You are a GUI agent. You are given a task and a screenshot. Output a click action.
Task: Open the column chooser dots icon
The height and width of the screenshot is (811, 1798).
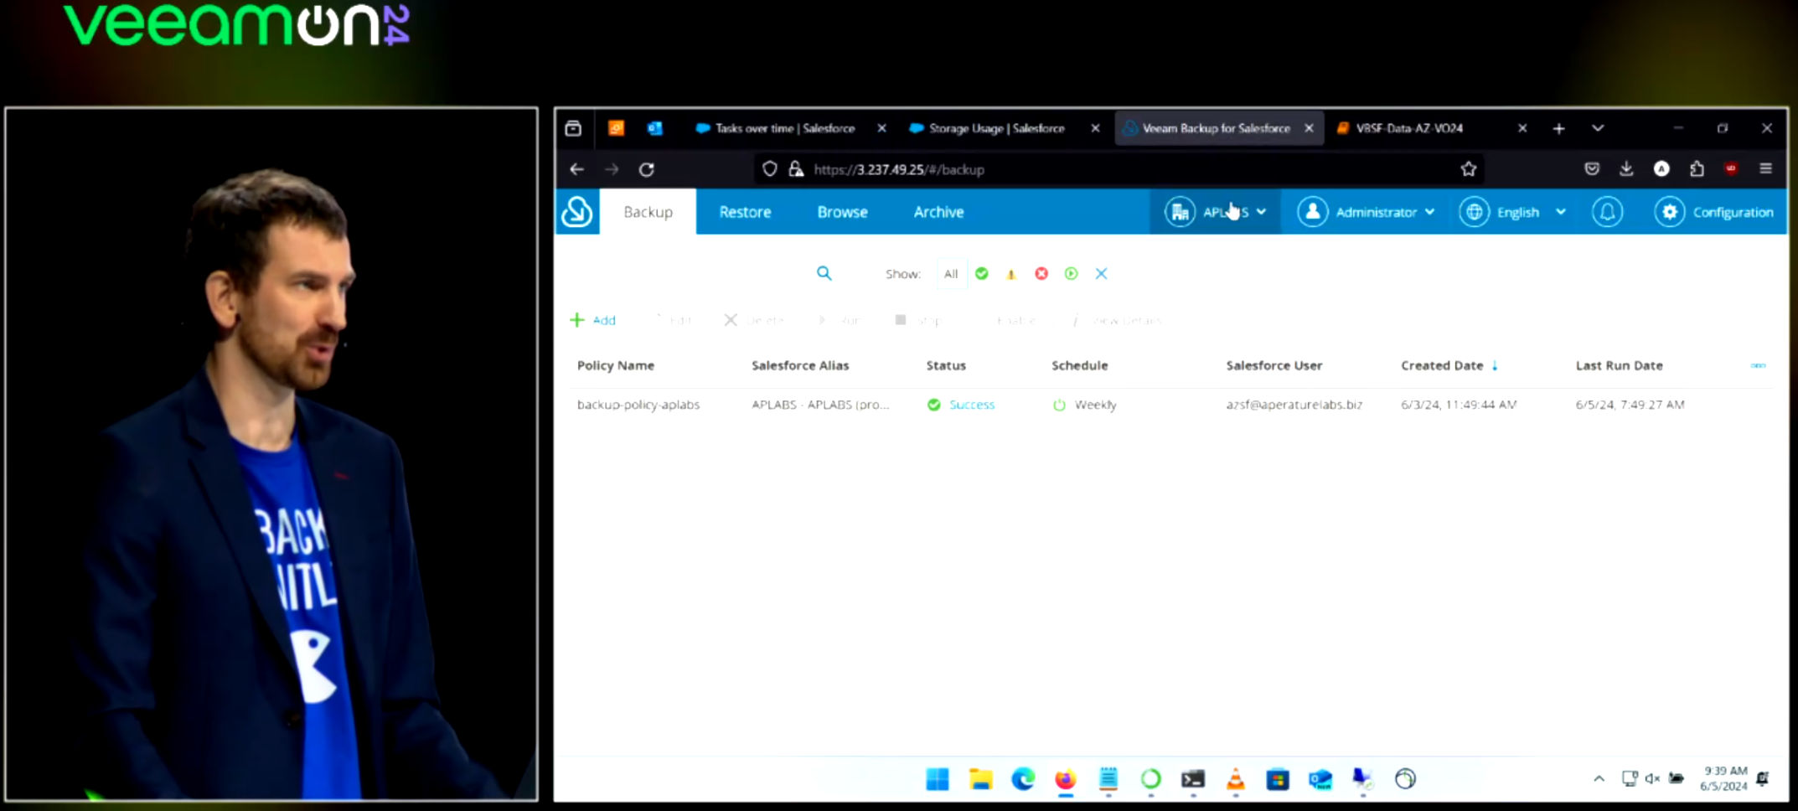(1758, 365)
